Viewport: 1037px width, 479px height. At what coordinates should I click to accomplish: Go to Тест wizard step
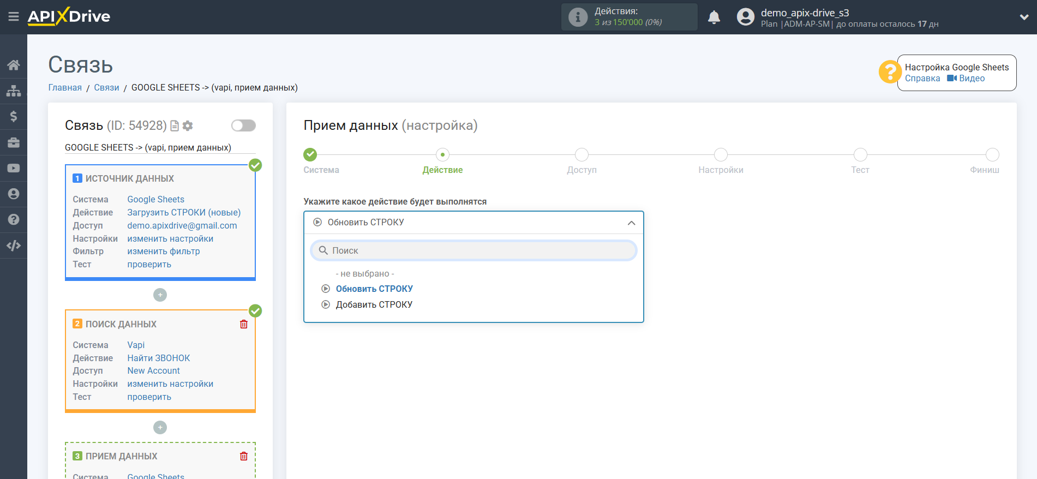point(860,155)
